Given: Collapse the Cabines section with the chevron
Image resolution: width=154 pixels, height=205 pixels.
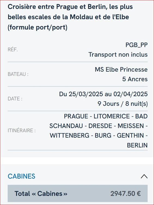Looking at the screenshot, I should click(144, 176).
